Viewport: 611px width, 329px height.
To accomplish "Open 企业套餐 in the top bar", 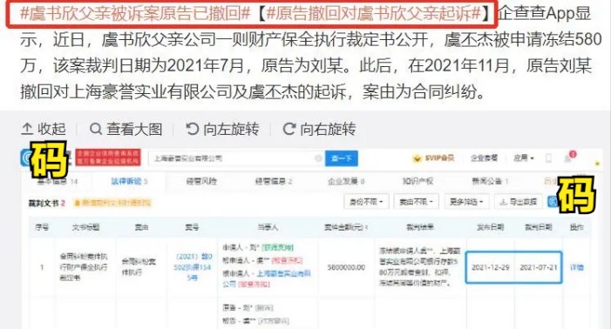I will (x=484, y=158).
